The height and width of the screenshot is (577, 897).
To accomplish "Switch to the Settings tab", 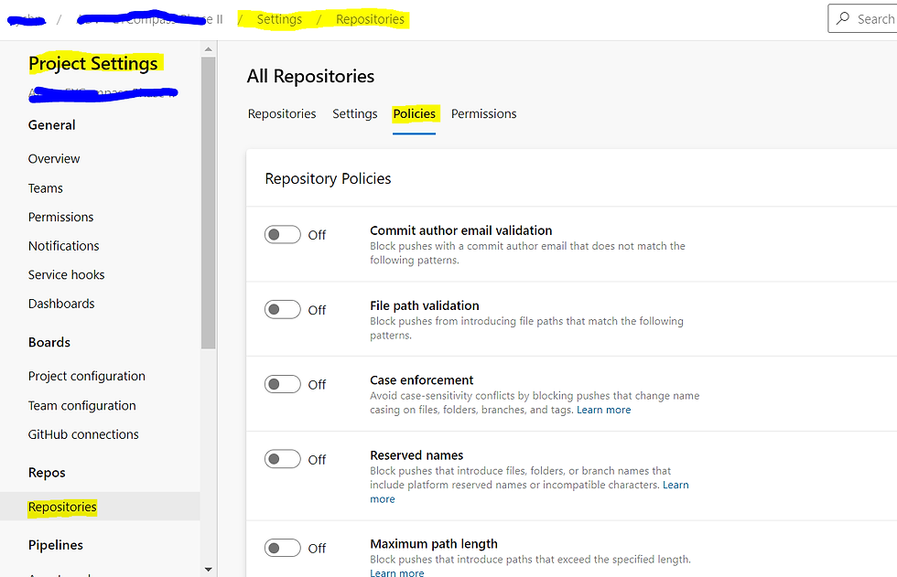I will (355, 113).
